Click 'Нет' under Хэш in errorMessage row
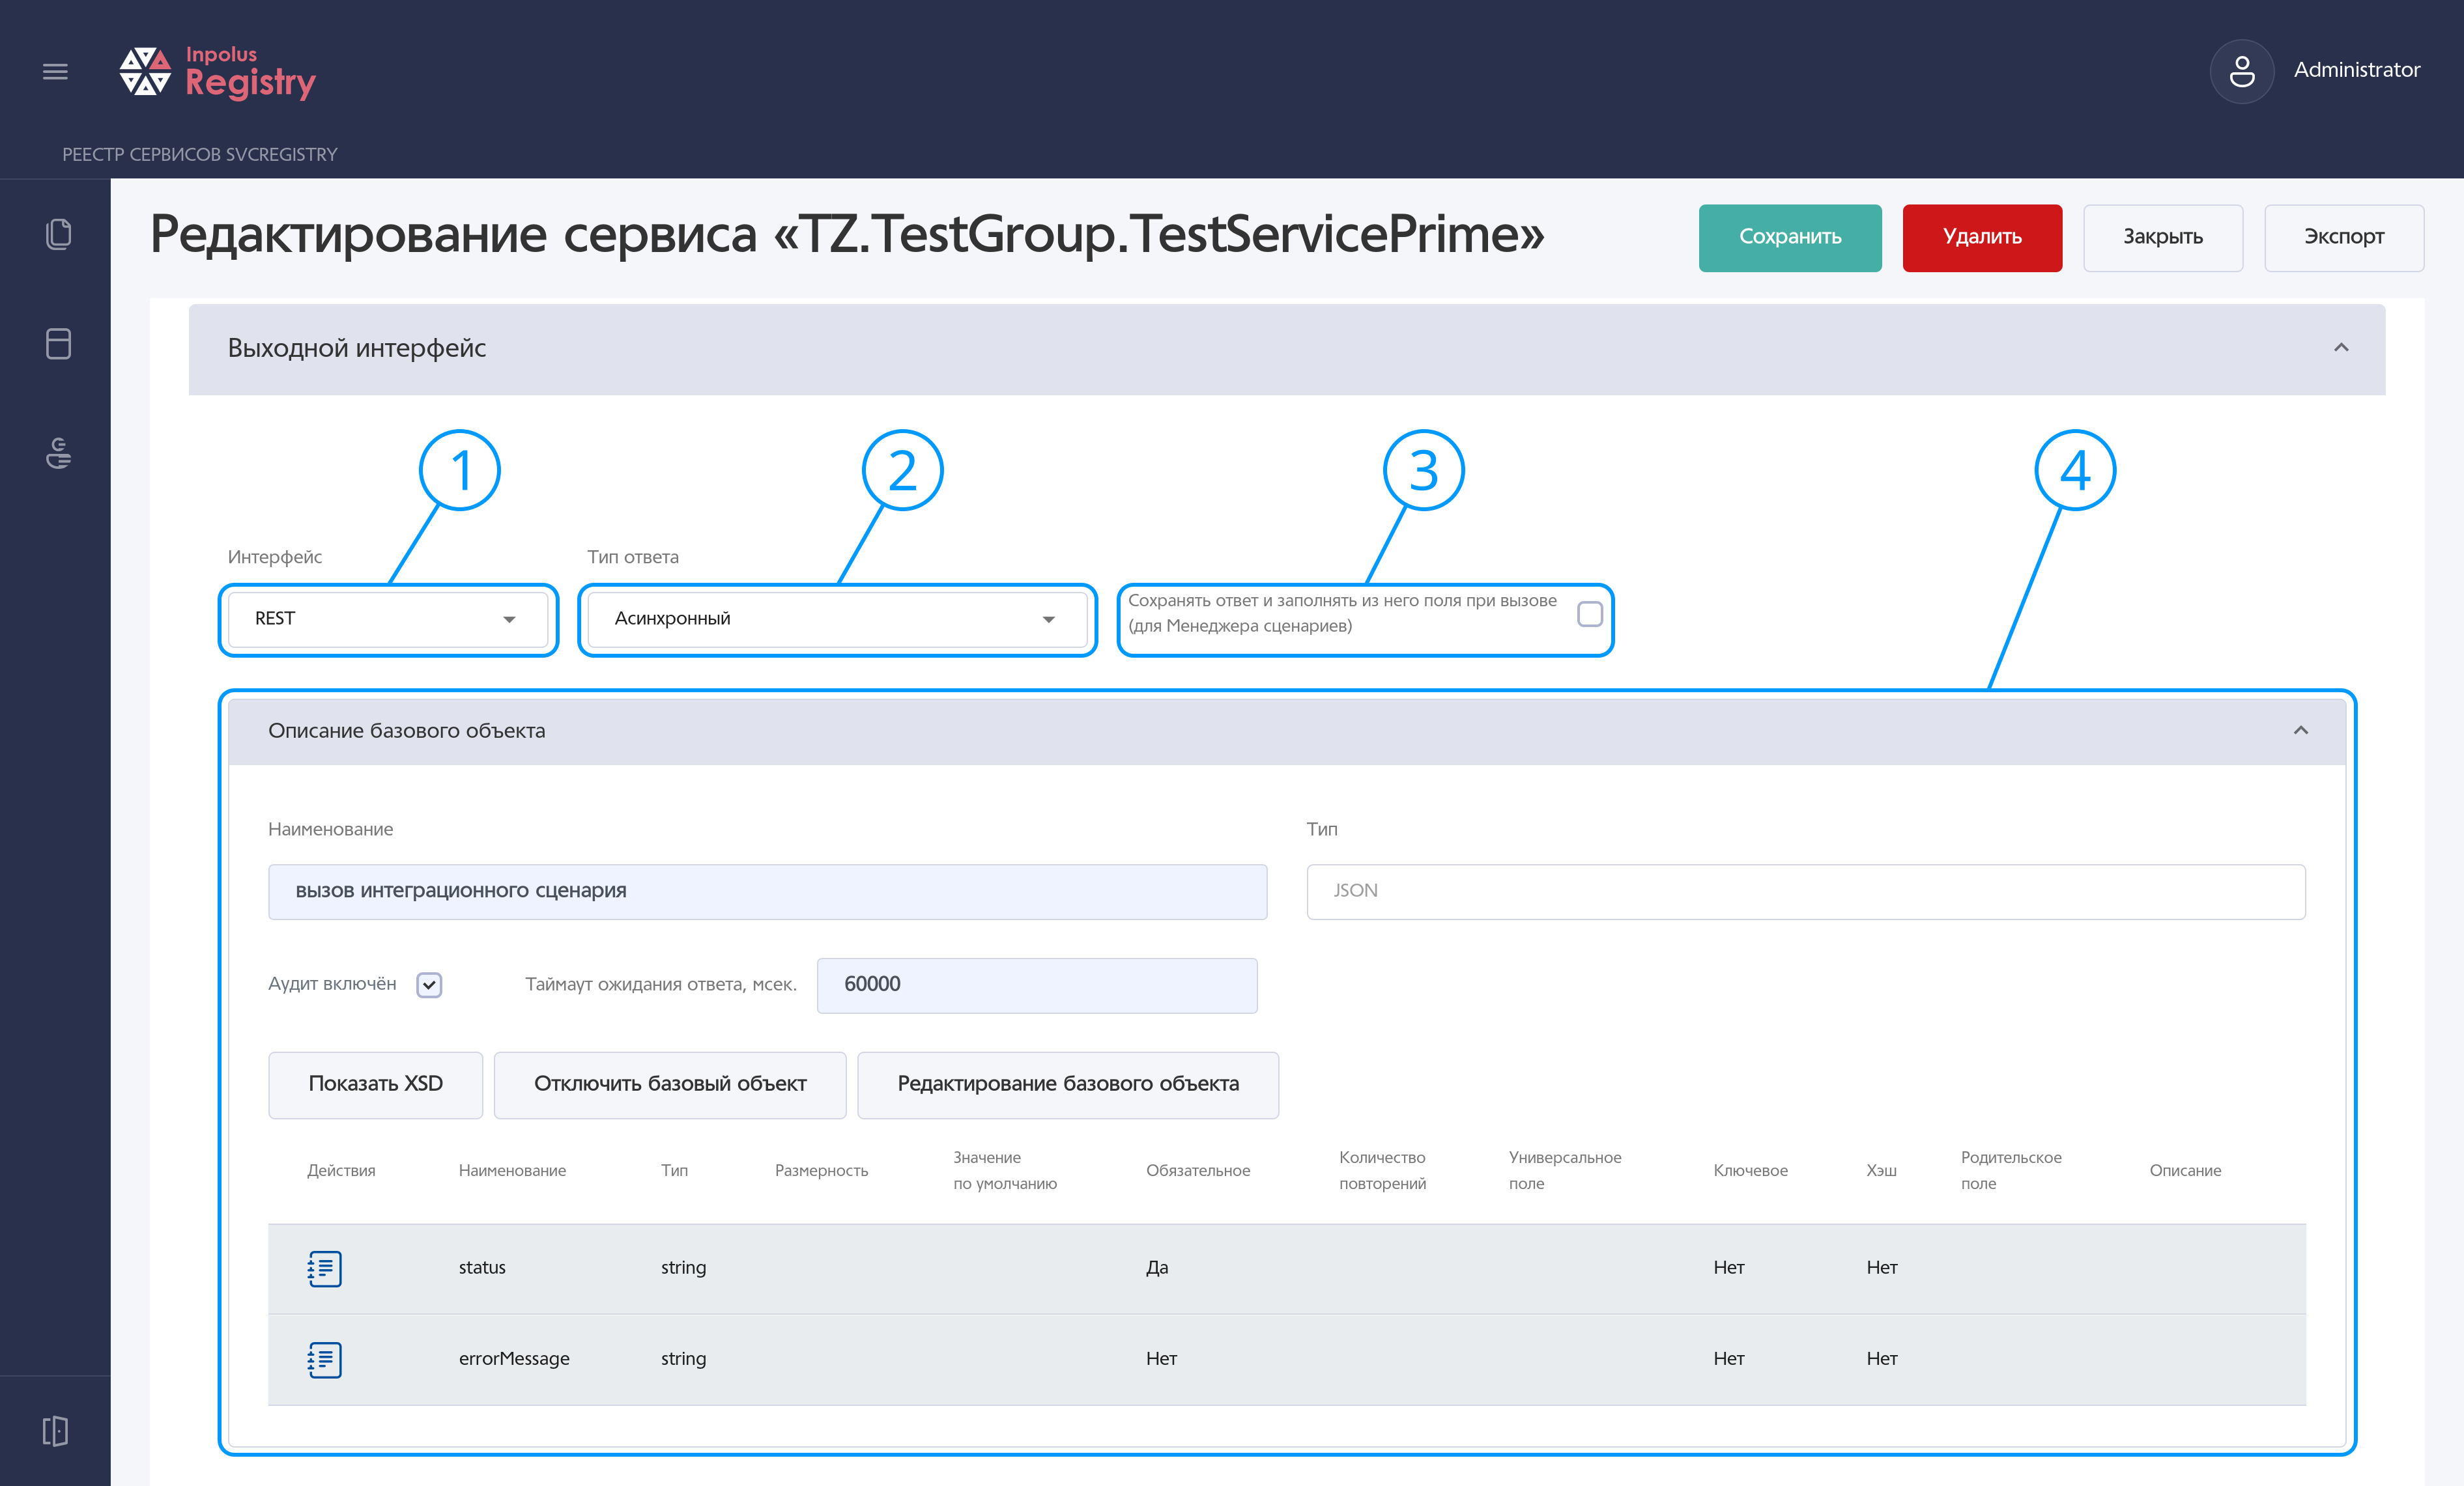 point(1882,1358)
